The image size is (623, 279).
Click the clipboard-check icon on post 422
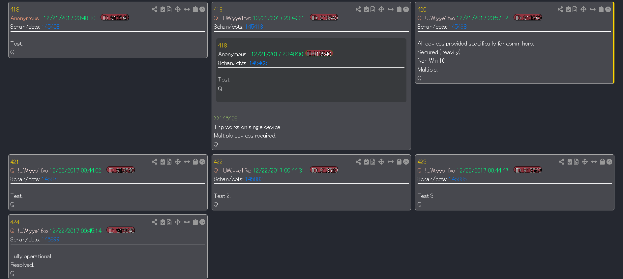[x=367, y=162]
